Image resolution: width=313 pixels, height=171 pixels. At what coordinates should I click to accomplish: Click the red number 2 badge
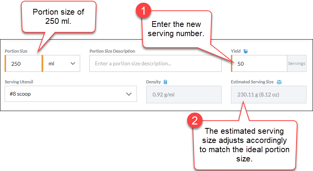(x=194, y=121)
